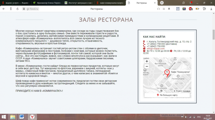Click the scrollbar down arrow

coord(214,112)
